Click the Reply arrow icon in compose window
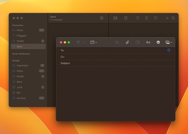This screenshot has width=188, height=134. pyautogui.click(x=117, y=42)
